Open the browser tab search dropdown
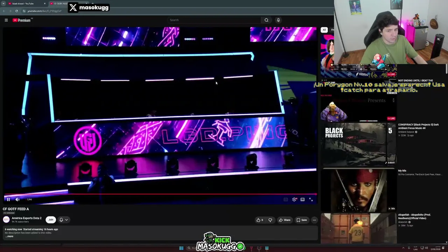This screenshot has height=252, width=448. (x=3, y=3)
